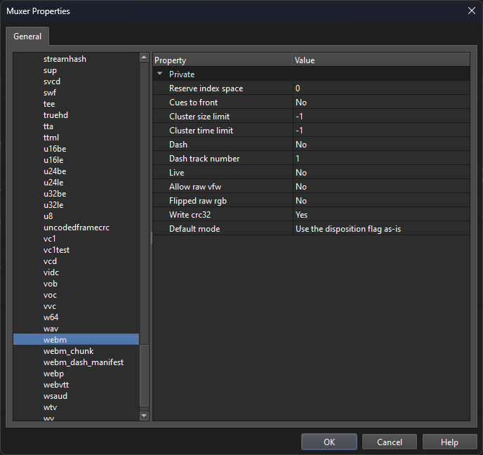This screenshot has height=455, width=483.
Task: Switch to the General tab
Action: [27, 37]
